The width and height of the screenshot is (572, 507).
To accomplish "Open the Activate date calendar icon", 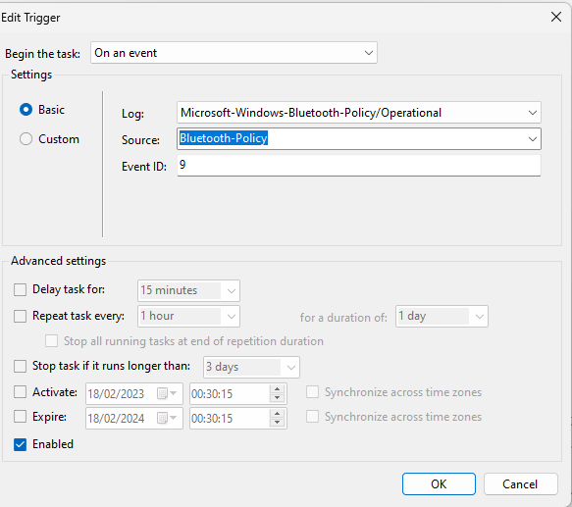I will (x=167, y=393).
